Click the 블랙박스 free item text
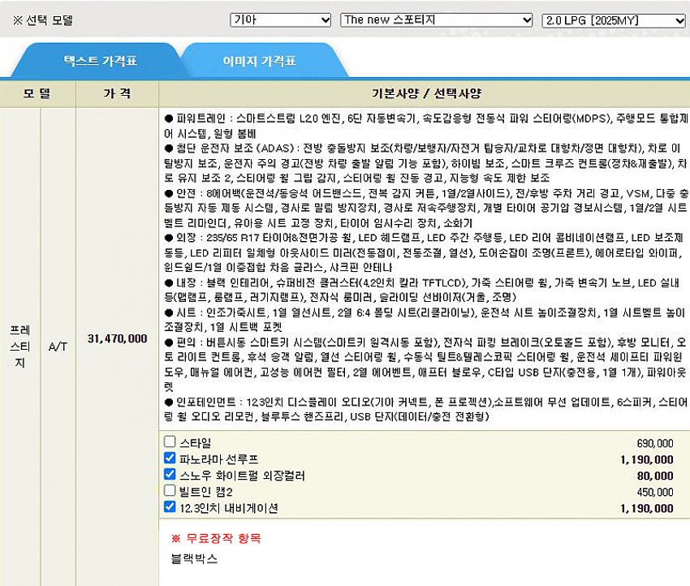Image resolution: width=690 pixels, height=586 pixels. pos(194,558)
